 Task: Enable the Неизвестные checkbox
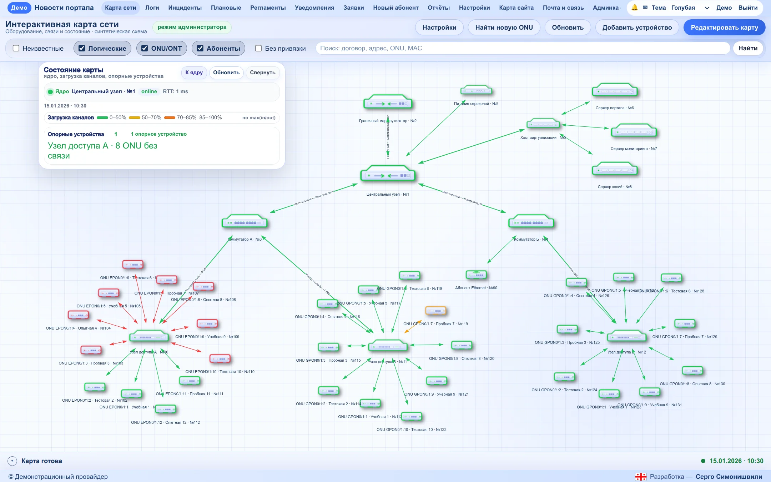coord(16,48)
